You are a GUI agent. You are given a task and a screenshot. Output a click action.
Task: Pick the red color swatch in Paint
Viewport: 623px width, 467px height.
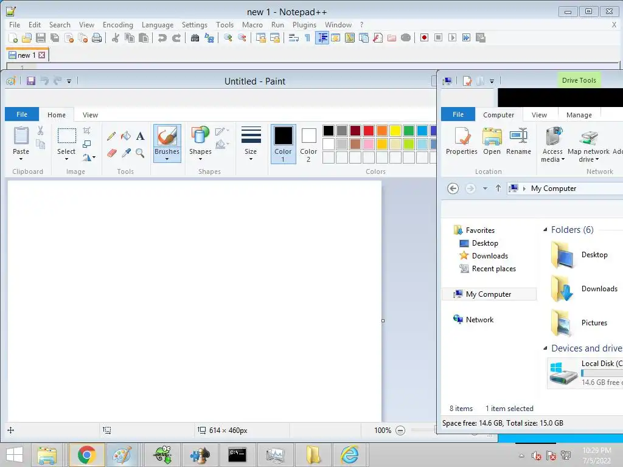[368, 131]
